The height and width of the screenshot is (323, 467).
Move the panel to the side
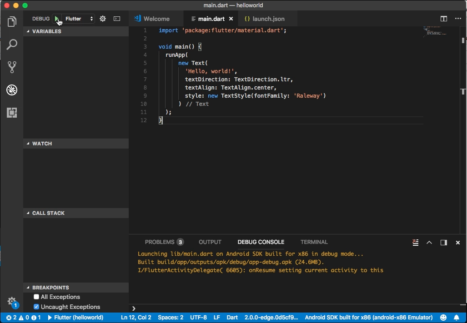click(443, 243)
